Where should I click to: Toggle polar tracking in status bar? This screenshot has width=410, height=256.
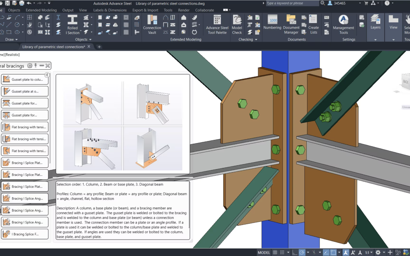click(302, 252)
